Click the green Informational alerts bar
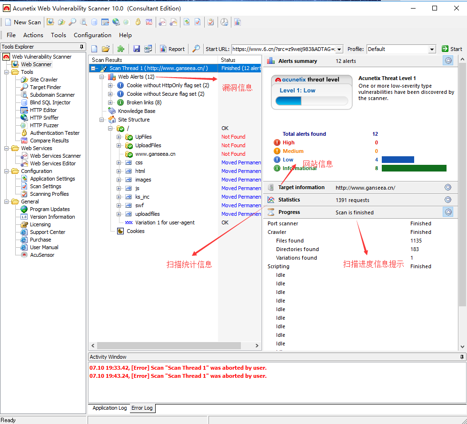 414,168
